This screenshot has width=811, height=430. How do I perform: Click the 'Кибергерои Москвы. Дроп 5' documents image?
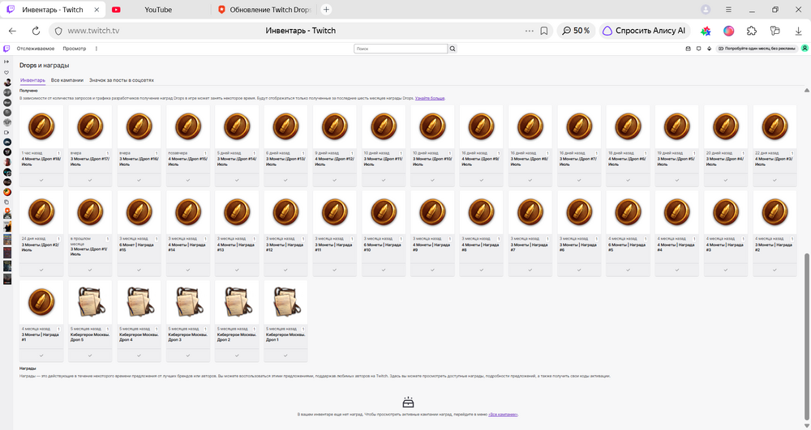click(x=90, y=302)
